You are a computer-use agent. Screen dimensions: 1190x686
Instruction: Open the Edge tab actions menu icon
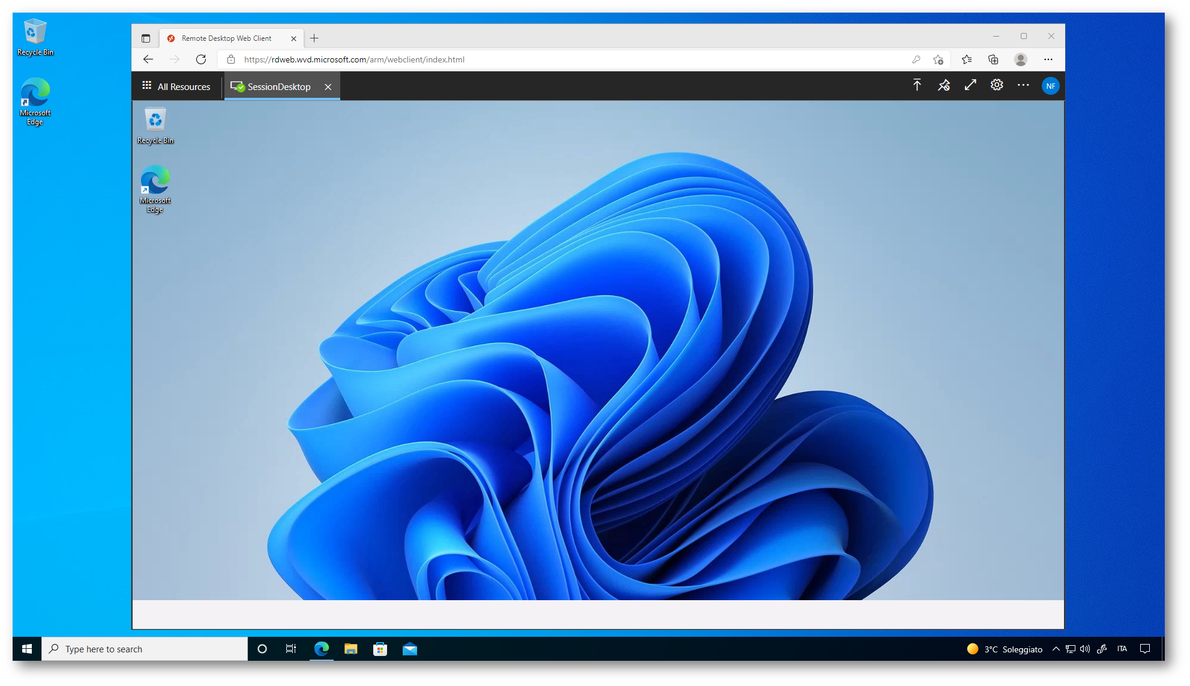click(x=146, y=38)
